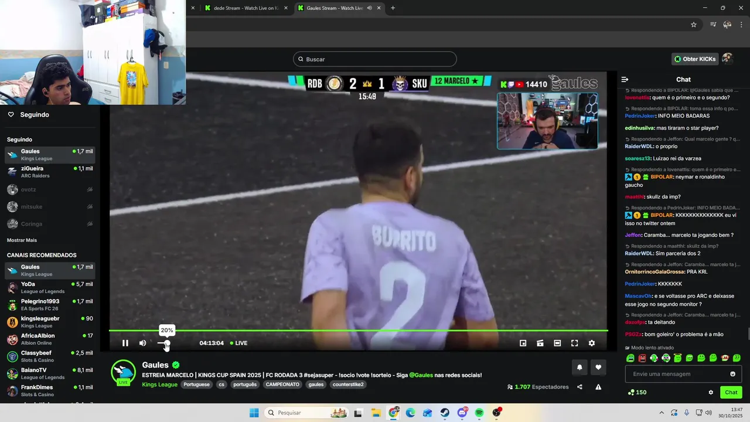
Task: Open video player settings gear
Action: pos(592,343)
